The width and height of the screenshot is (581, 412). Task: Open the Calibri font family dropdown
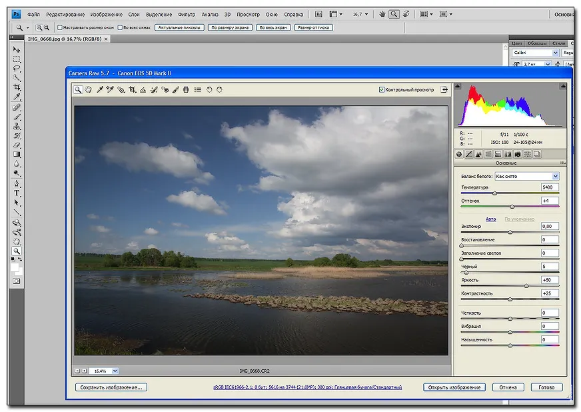pyautogui.click(x=555, y=53)
